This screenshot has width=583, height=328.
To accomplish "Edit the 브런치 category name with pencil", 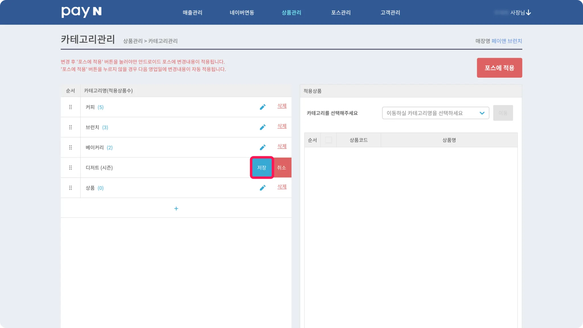I will (x=262, y=127).
